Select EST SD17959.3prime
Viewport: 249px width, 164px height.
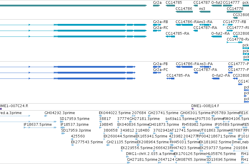tap(76, 131)
